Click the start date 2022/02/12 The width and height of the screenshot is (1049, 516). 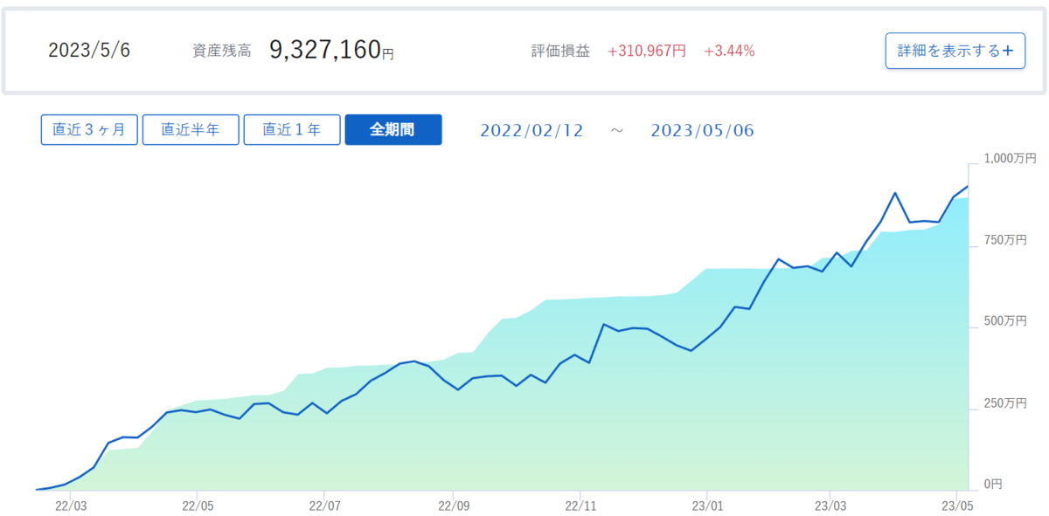coord(531,131)
